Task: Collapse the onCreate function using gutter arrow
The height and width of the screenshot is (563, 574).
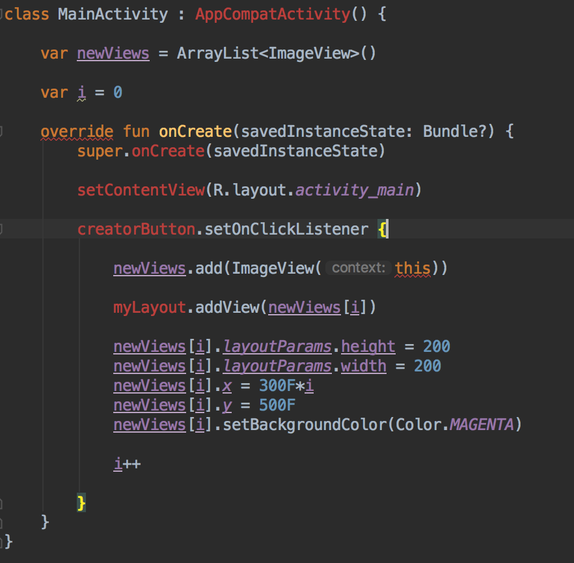Action: (3, 131)
